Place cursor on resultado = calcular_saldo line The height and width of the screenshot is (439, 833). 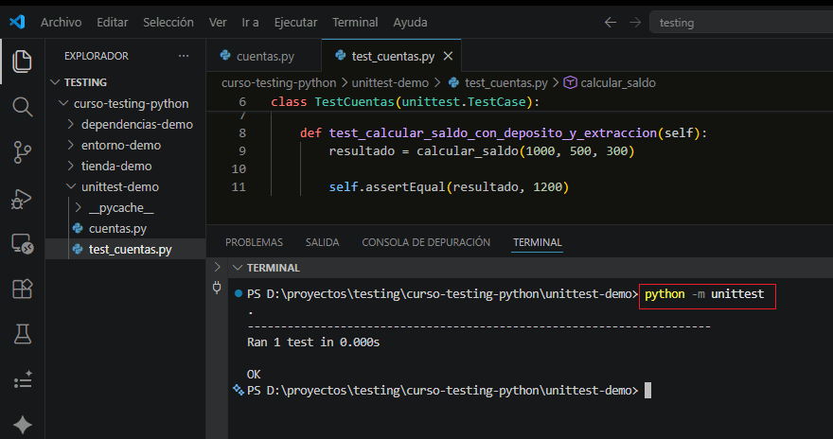tap(481, 151)
